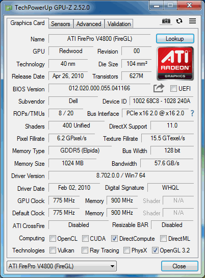Click the Technology field 40 nm
Screen dimensions: 205x278
click(x=68, y=63)
